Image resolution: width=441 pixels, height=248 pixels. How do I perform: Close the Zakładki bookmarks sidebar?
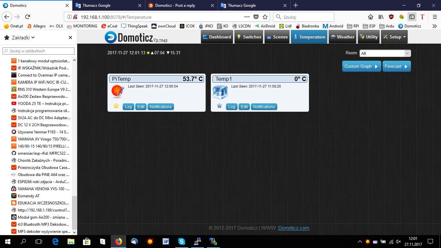pyautogui.click(x=70, y=37)
